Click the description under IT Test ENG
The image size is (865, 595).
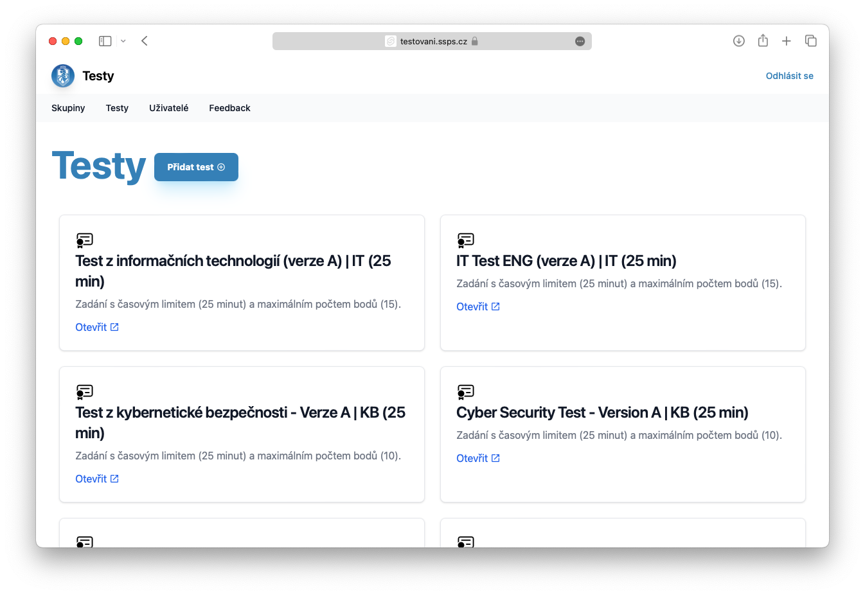[619, 283]
